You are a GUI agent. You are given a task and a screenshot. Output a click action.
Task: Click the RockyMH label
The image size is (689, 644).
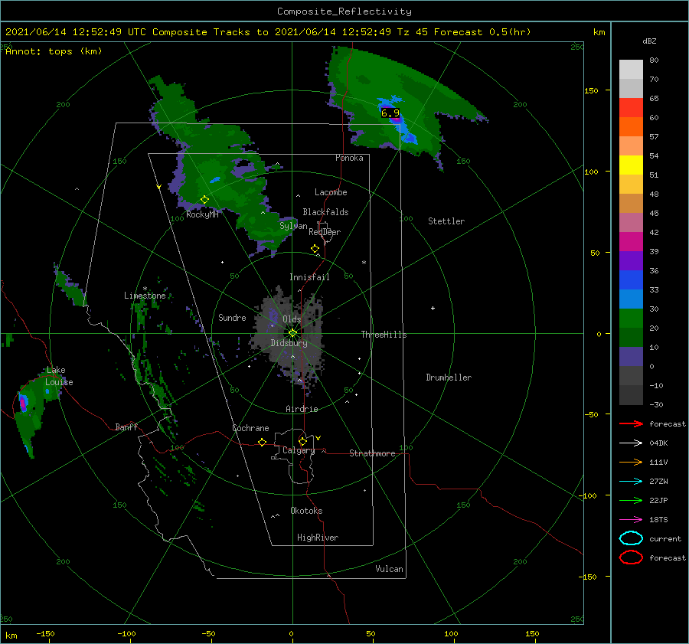(x=202, y=214)
